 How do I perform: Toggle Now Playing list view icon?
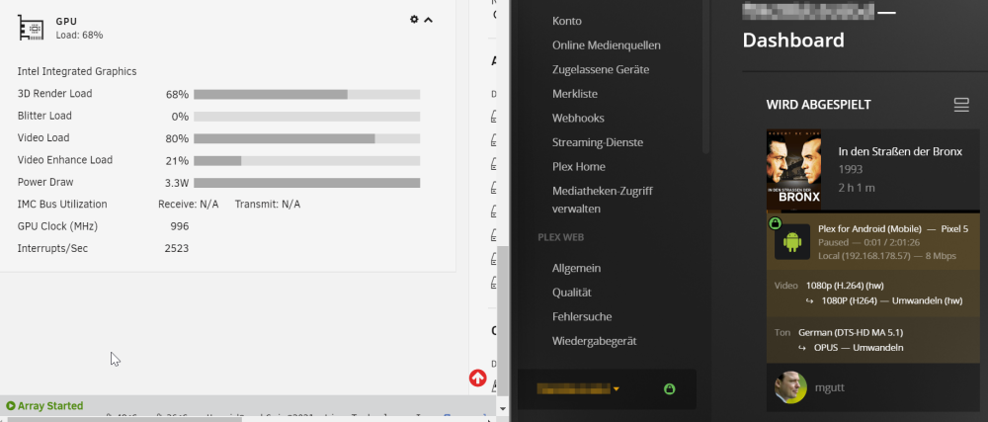coord(961,105)
